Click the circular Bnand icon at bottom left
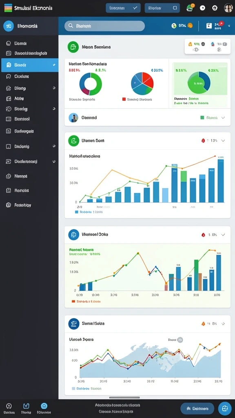 coord(9,406)
